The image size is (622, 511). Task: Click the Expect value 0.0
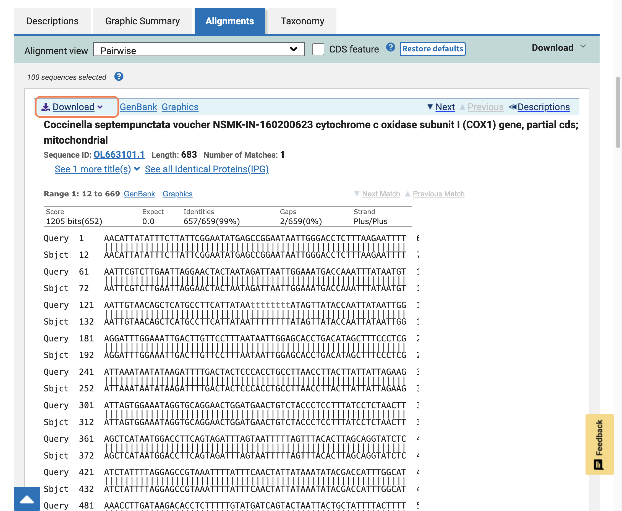coord(148,221)
